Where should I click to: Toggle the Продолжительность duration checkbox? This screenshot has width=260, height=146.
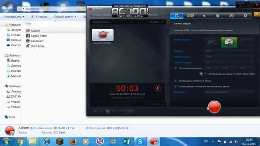[175, 68]
